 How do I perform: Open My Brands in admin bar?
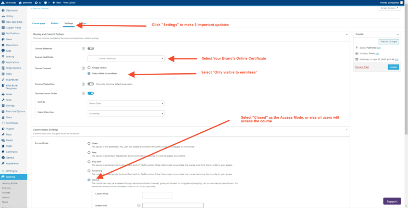click(x=9, y=2)
